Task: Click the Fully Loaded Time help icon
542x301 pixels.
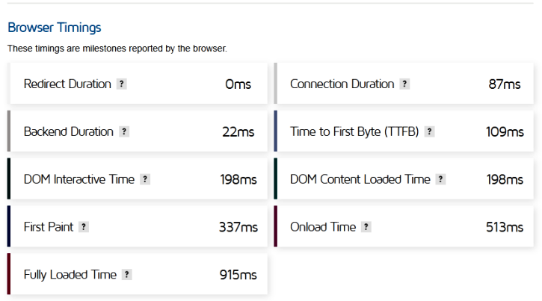Action: (x=127, y=274)
